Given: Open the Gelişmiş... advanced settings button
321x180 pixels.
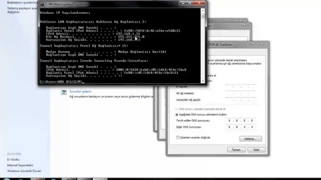Looking at the screenshot, I should (x=251, y=139).
